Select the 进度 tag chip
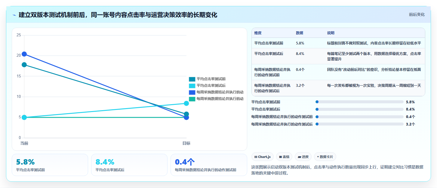437x188 pixels. [x=303, y=157]
